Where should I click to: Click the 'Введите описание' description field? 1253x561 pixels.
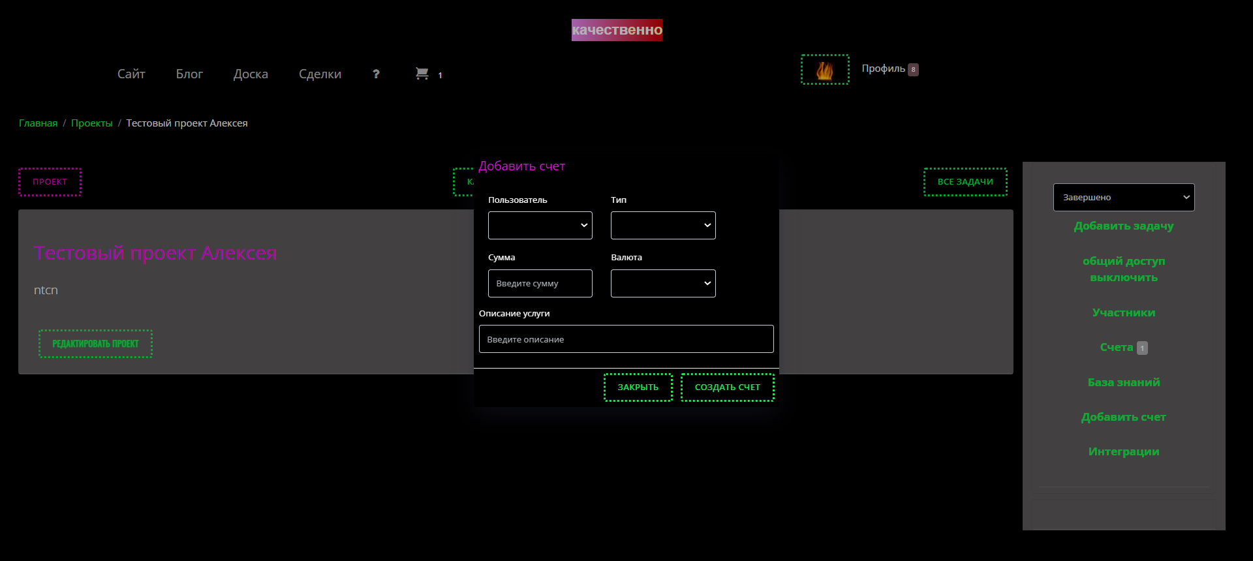point(626,339)
